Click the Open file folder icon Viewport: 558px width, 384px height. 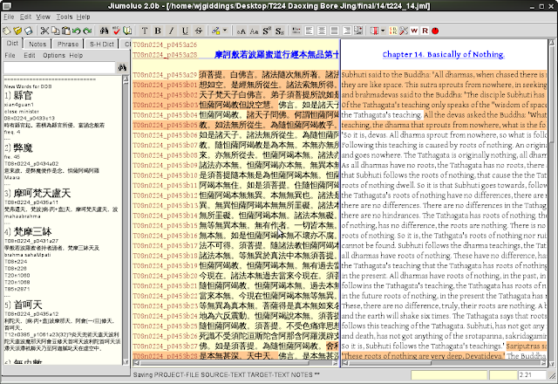17,31
